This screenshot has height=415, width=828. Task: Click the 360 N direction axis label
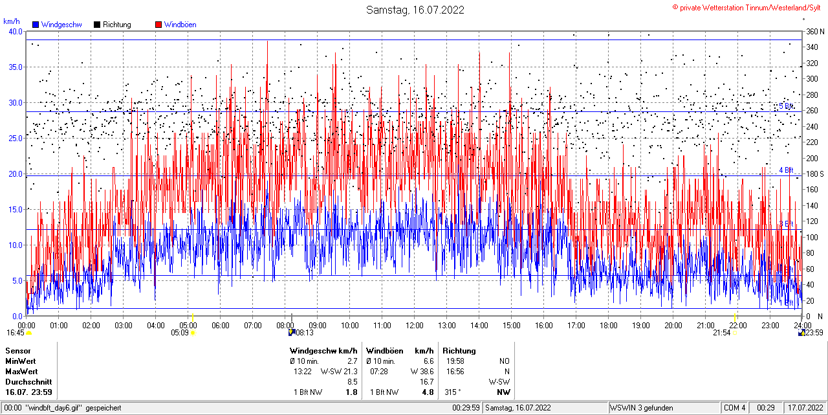(814, 31)
